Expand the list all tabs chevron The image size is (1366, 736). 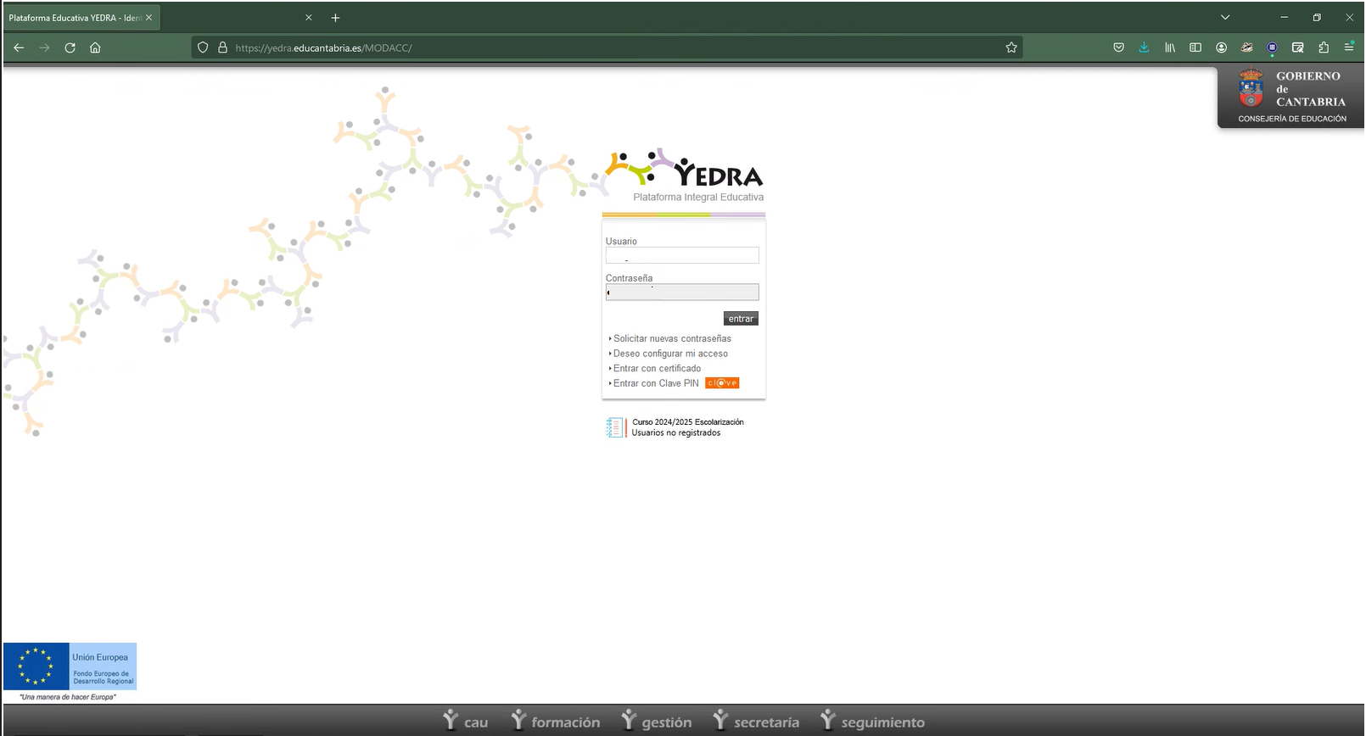[x=1225, y=18]
